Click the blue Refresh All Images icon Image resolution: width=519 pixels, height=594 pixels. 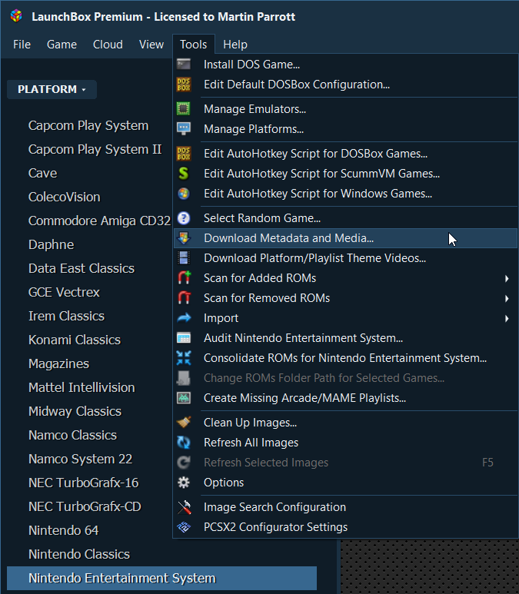[x=184, y=443]
